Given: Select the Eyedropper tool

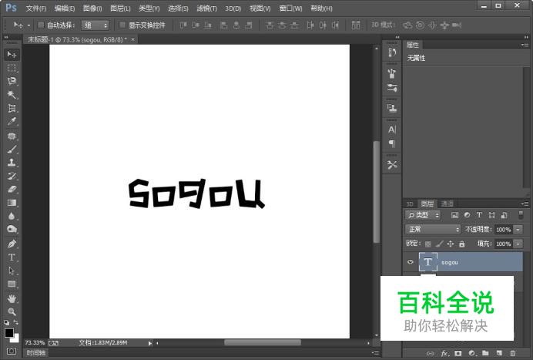Looking at the screenshot, I should (12, 122).
